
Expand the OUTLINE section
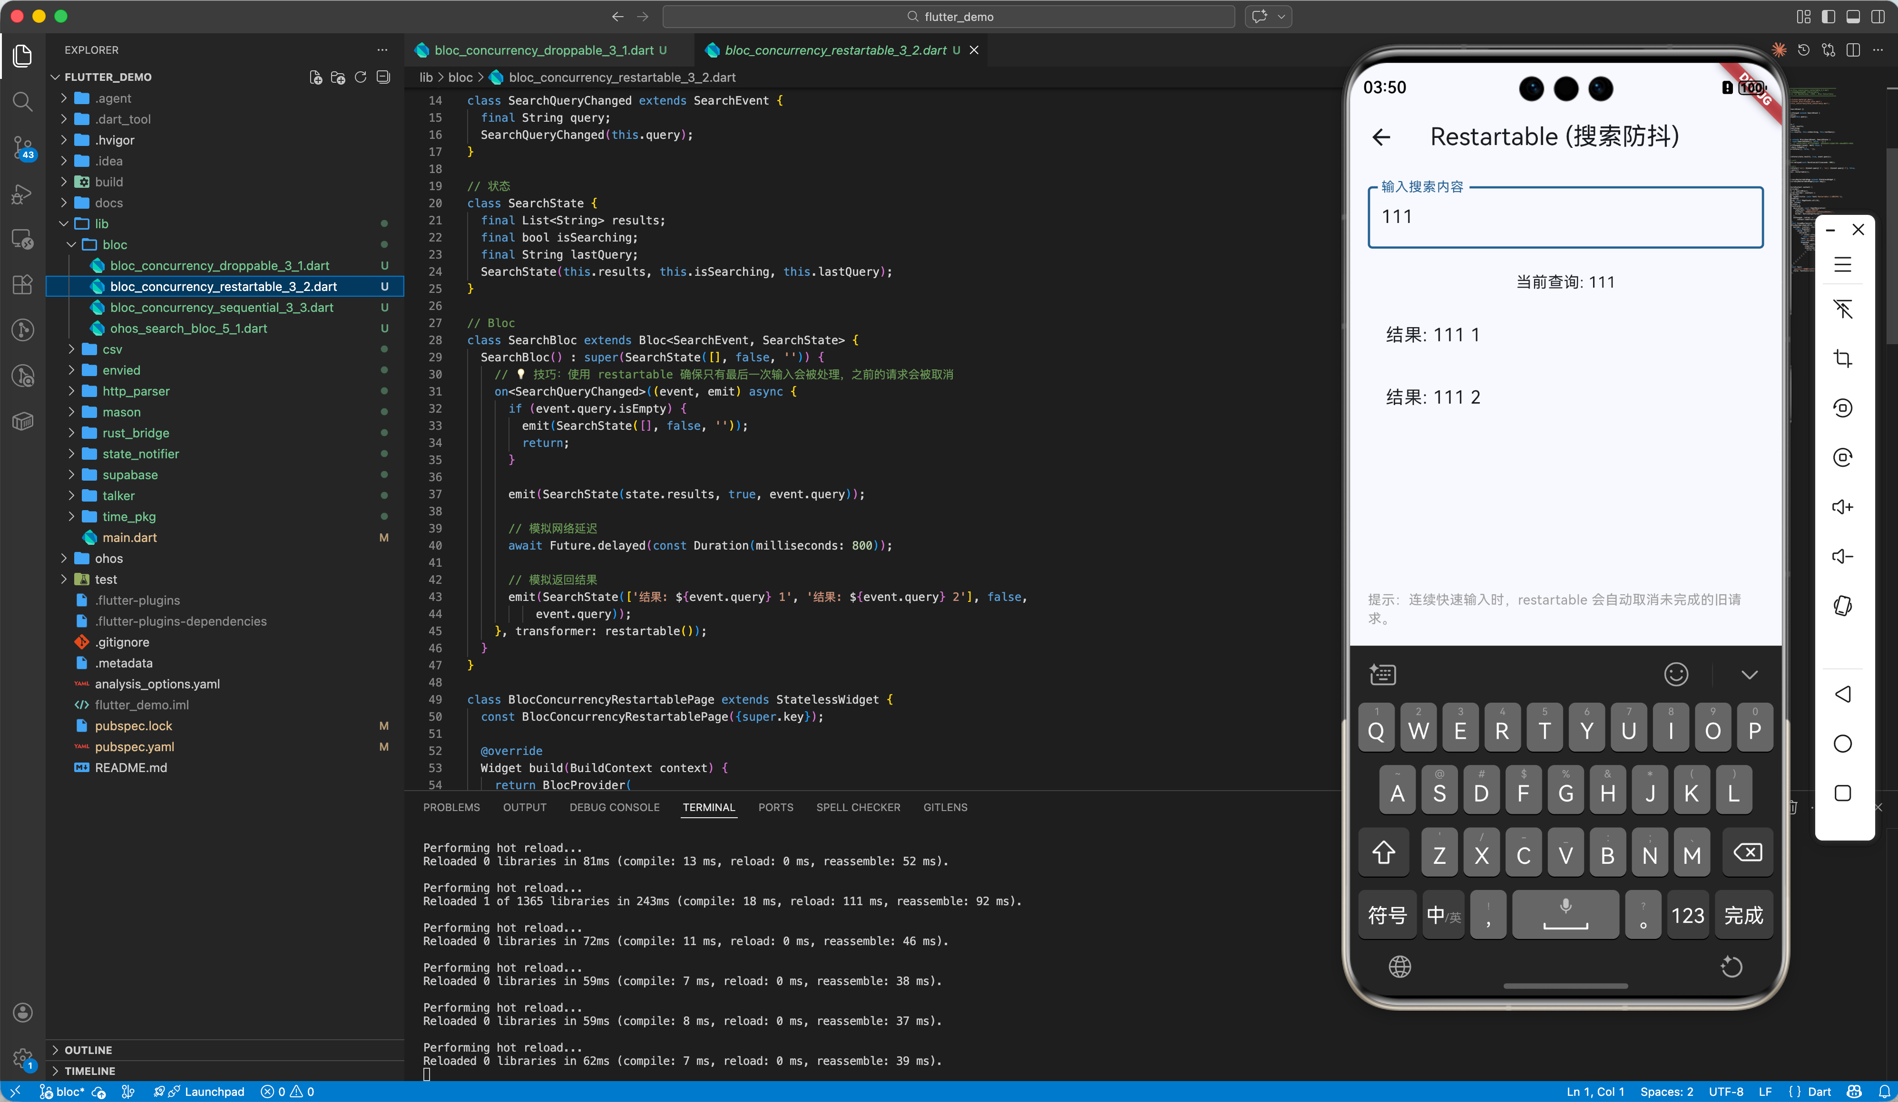click(88, 1050)
